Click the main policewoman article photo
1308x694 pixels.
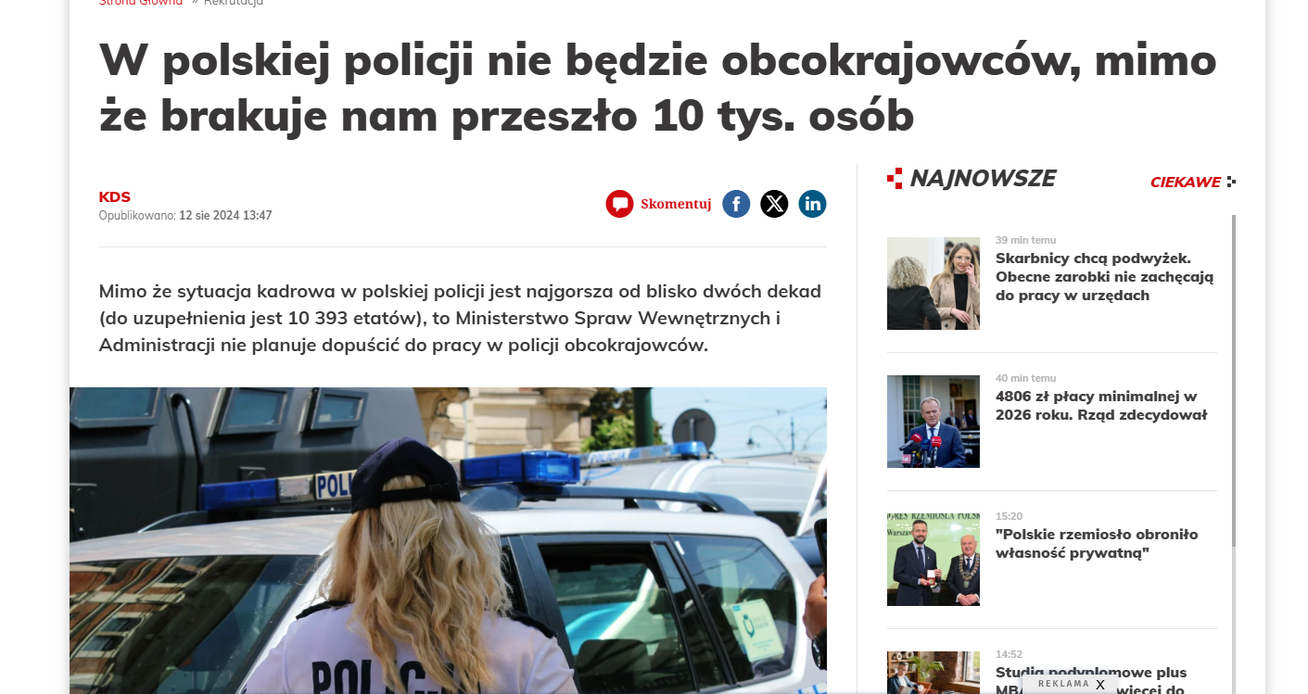[448, 540]
